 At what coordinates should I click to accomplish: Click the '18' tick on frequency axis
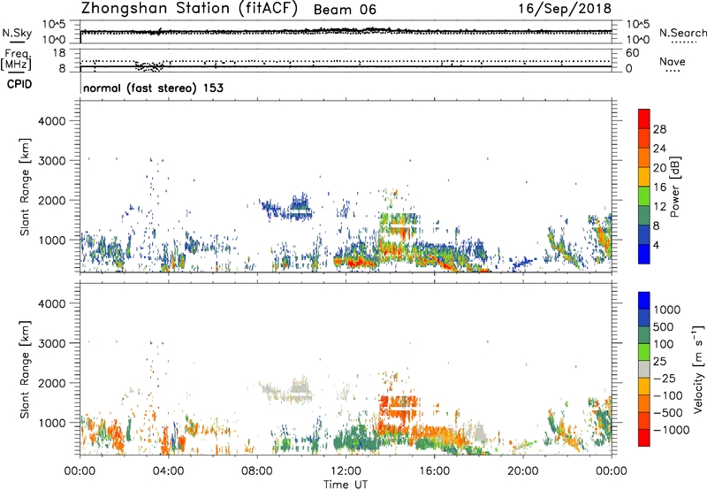click(x=58, y=53)
